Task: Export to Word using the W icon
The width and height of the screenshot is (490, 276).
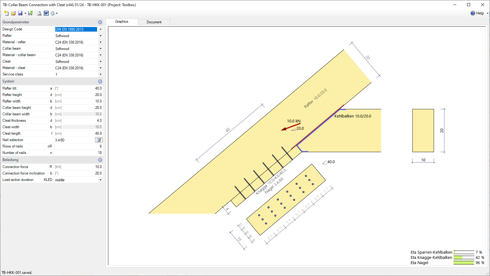Action: tap(46, 13)
